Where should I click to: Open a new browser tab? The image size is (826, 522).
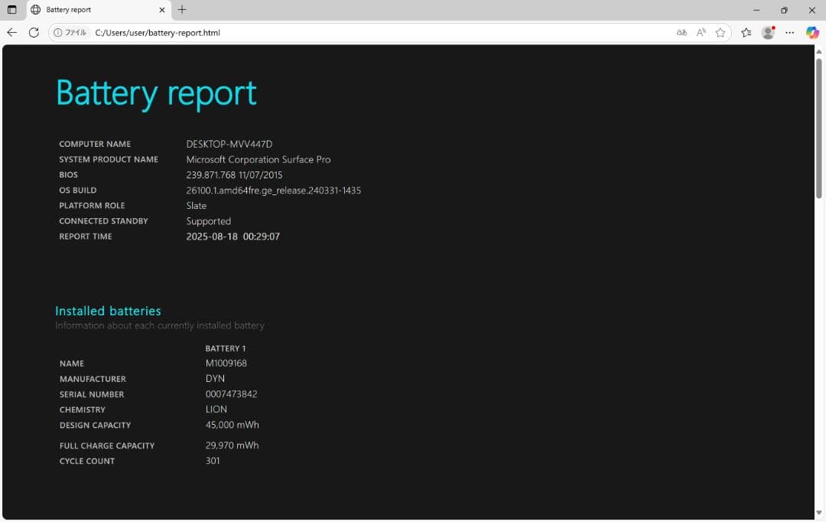[181, 10]
